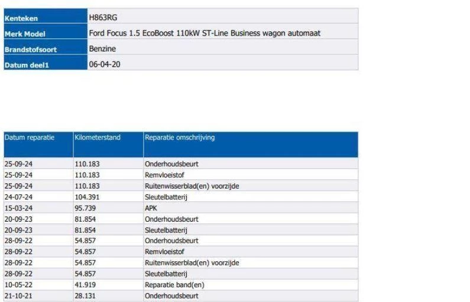470x302 pixels.
Task: Select the date value 06-04-20
Action: (105, 64)
